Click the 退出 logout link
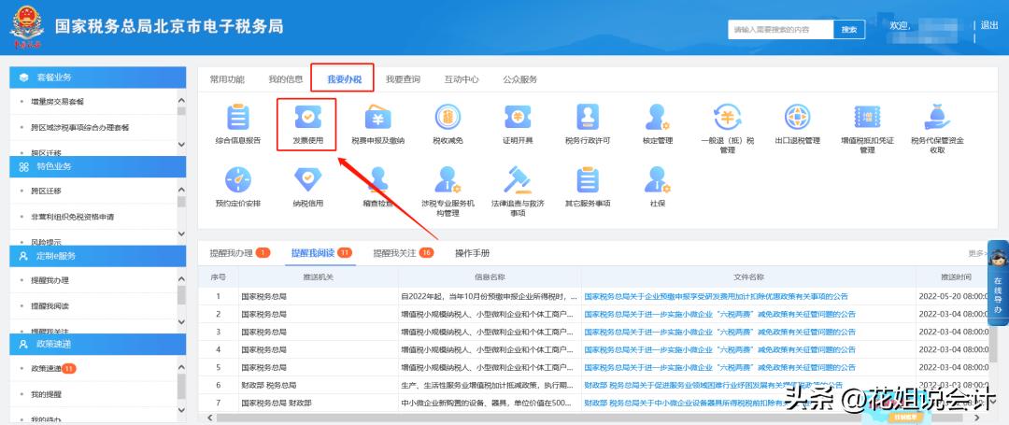Image resolution: width=1009 pixels, height=425 pixels. (x=989, y=26)
